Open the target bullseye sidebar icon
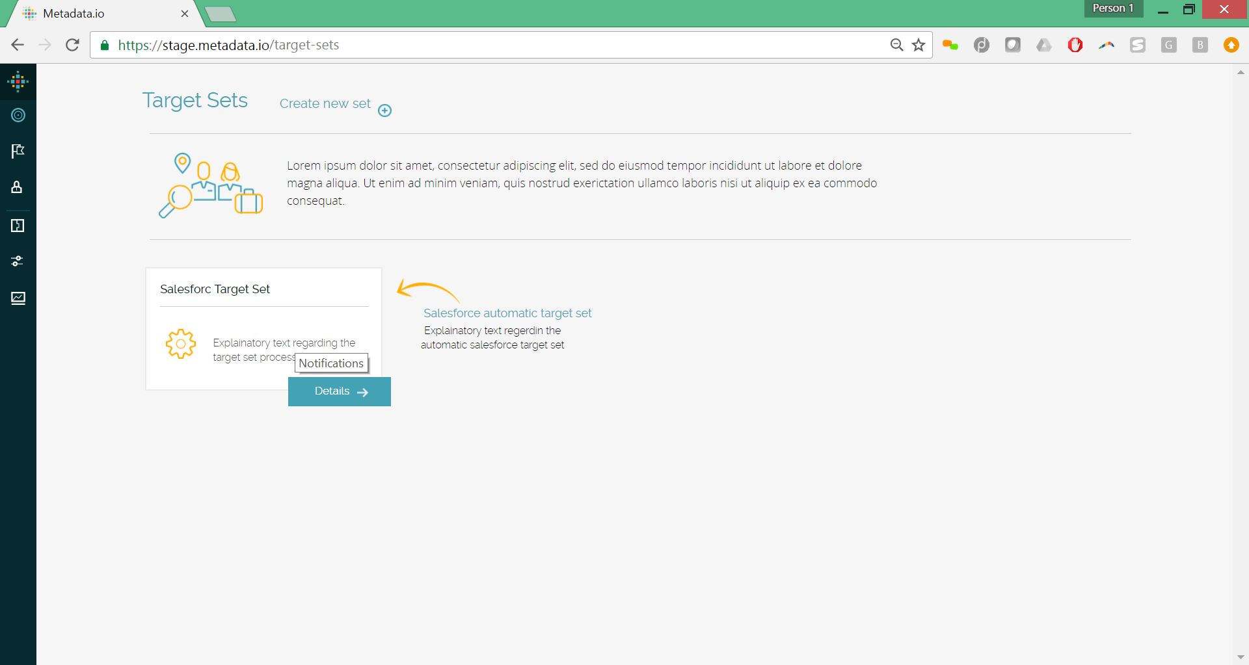The image size is (1249, 665). [x=18, y=115]
